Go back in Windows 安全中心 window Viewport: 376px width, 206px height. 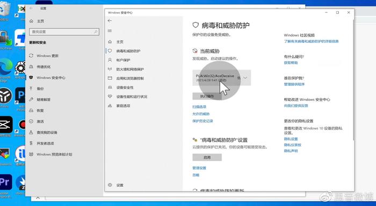click(x=110, y=21)
